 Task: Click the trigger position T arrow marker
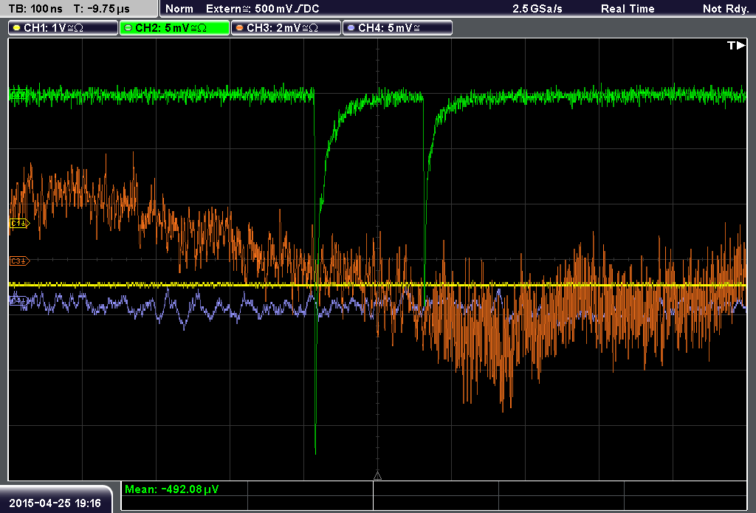[x=736, y=45]
